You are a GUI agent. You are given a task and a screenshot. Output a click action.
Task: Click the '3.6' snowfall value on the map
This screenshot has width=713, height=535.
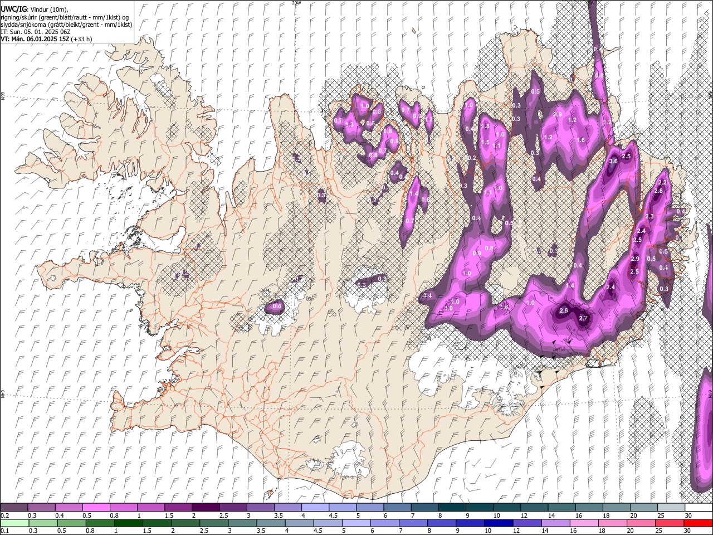click(614, 161)
